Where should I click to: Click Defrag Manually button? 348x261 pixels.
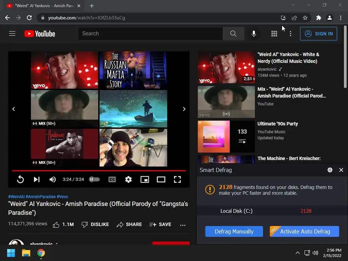234,231
